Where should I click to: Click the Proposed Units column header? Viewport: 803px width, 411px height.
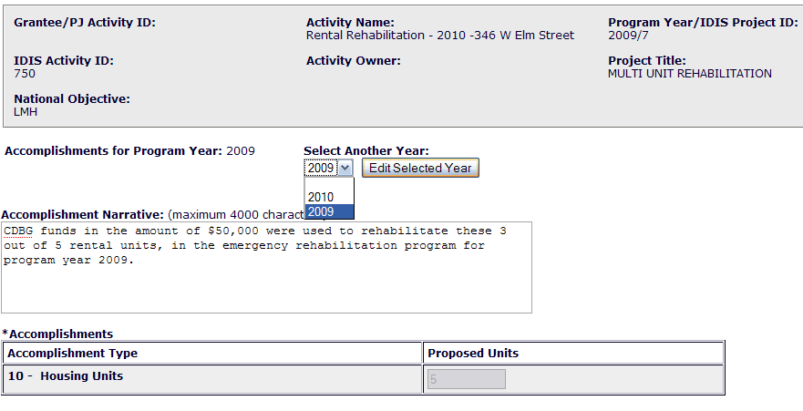pos(473,354)
